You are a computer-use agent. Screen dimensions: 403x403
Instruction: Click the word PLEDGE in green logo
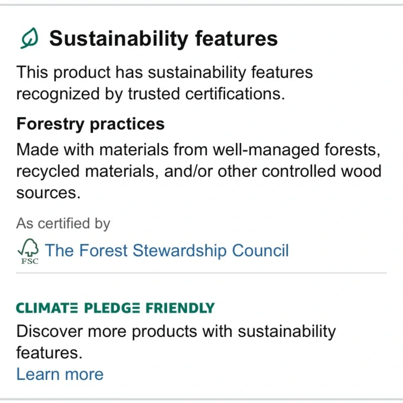tap(112, 308)
